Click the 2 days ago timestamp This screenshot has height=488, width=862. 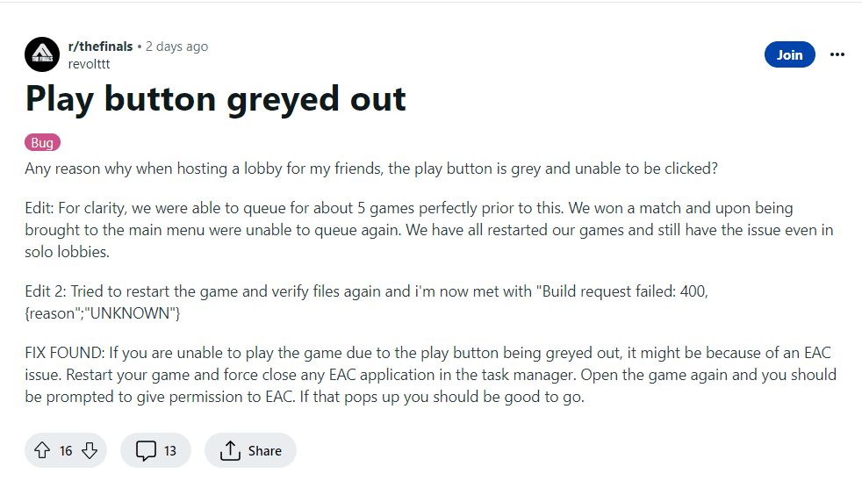(x=176, y=46)
